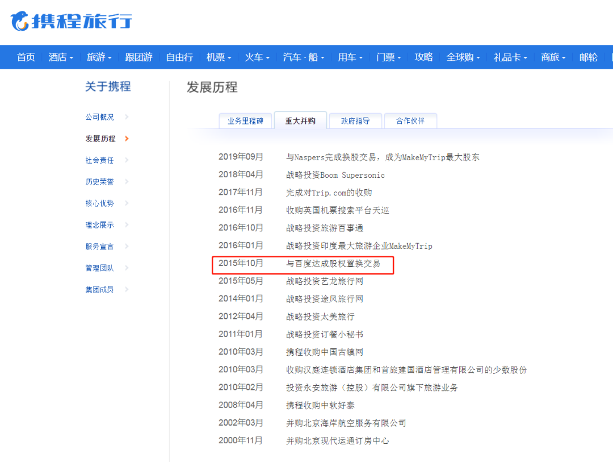Image resolution: width=613 pixels, height=462 pixels.
Task: Click the 战略投资艺龙旅行网 entry
Action: point(325,281)
